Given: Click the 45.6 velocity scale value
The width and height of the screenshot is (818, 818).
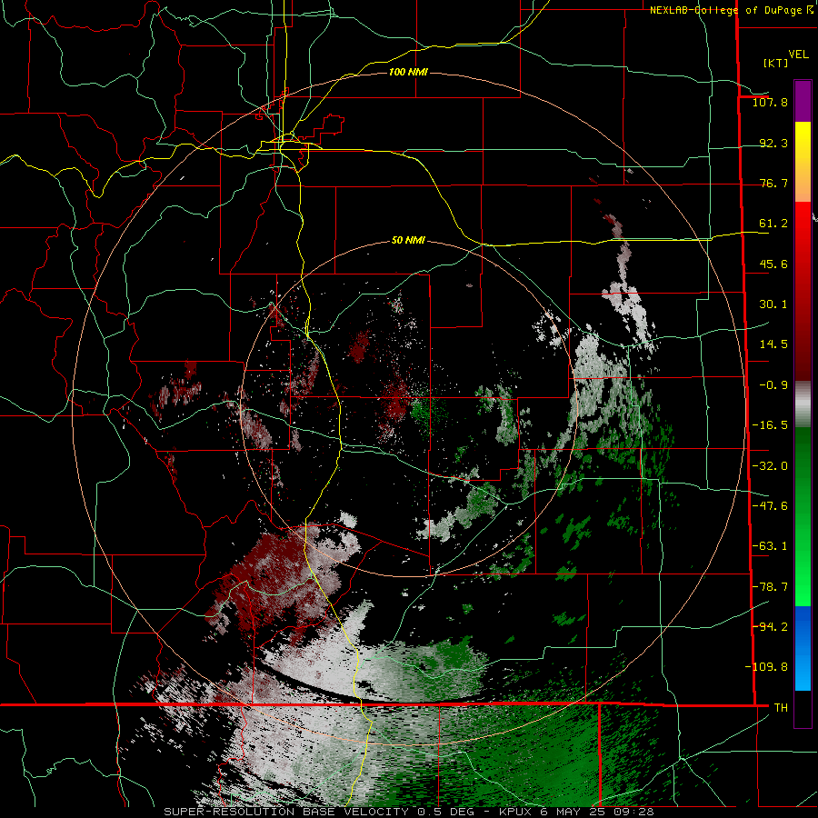Looking at the screenshot, I should pyautogui.click(x=773, y=264).
